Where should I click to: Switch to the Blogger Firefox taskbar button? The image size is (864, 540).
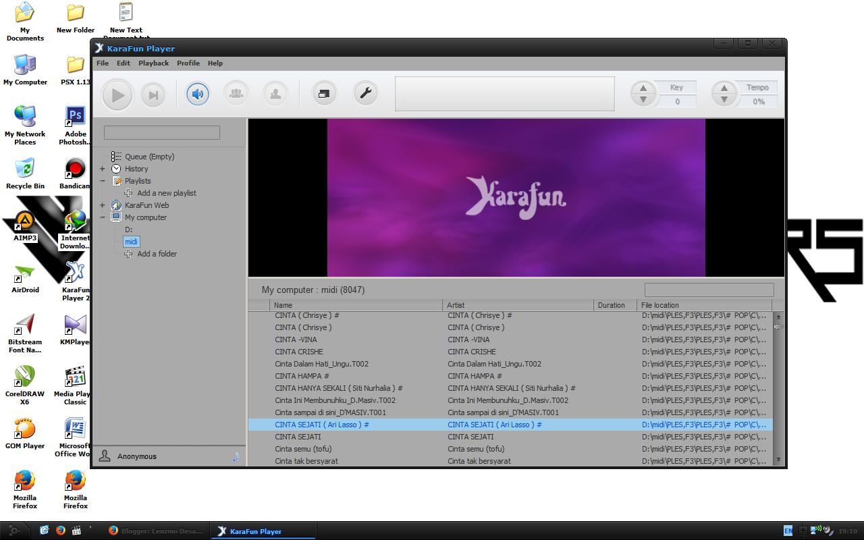(155, 531)
